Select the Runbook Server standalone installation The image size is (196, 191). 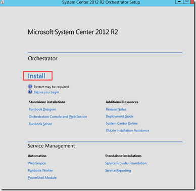[x=40, y=124]
